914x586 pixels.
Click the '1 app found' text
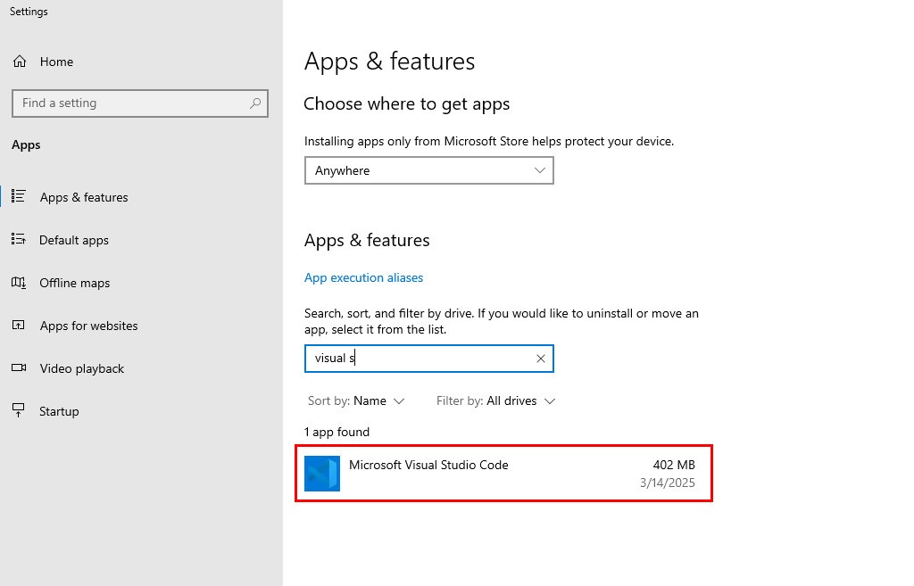point(337,433)
